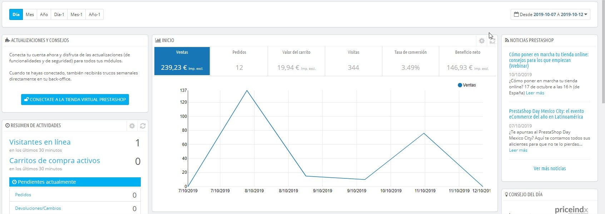Image resolution: width=605 pixels, height=214 pixels.
Task: Open Resumen de Actividades settings gear
Action: tap(132, 126)
